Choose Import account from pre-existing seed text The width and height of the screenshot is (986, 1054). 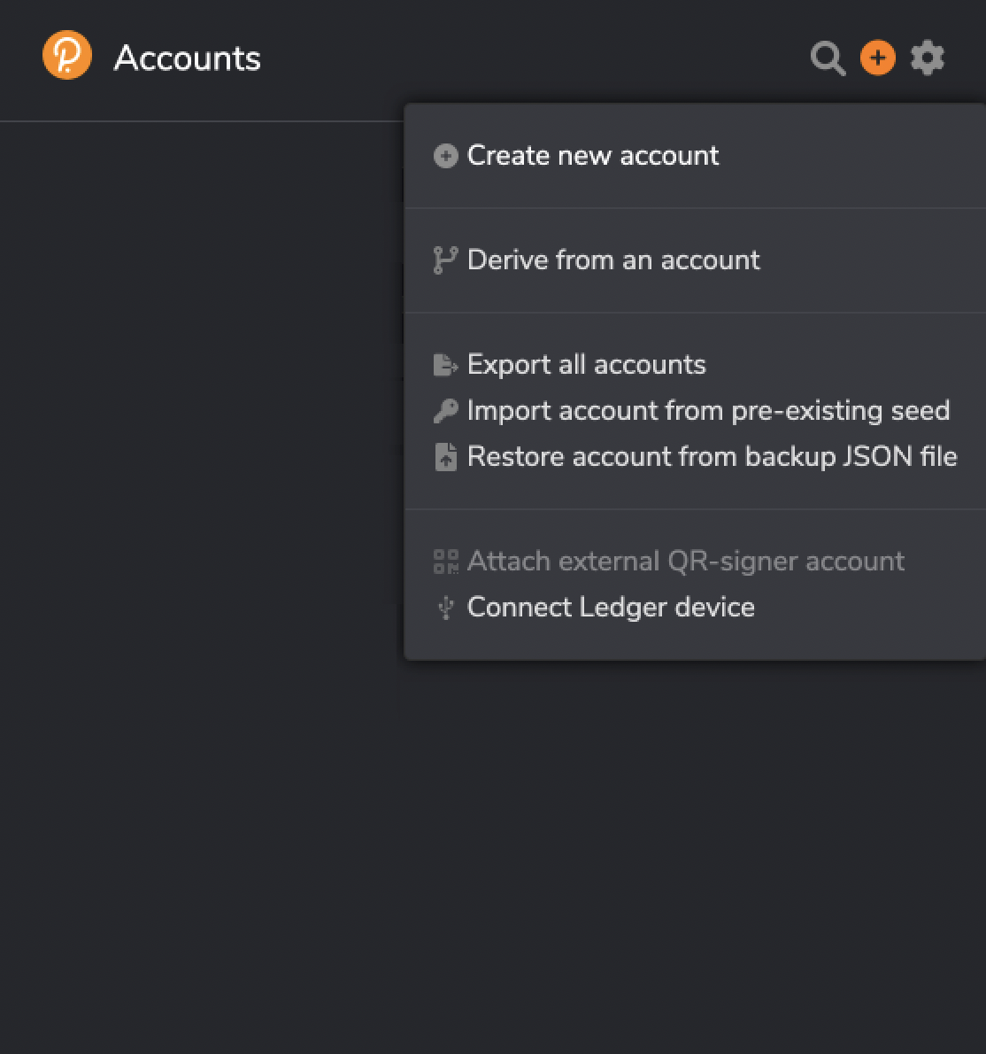708,411
